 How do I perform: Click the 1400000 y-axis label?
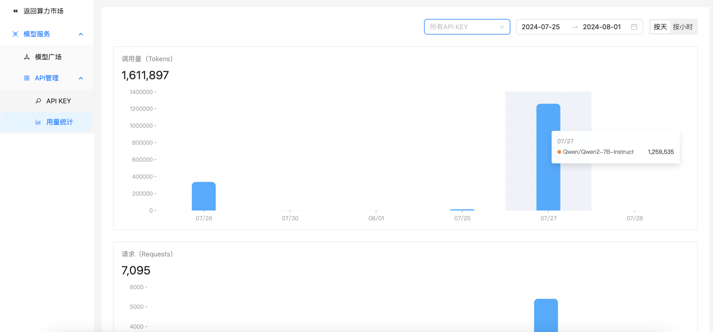pyautogui.click(x=141, y=92)
